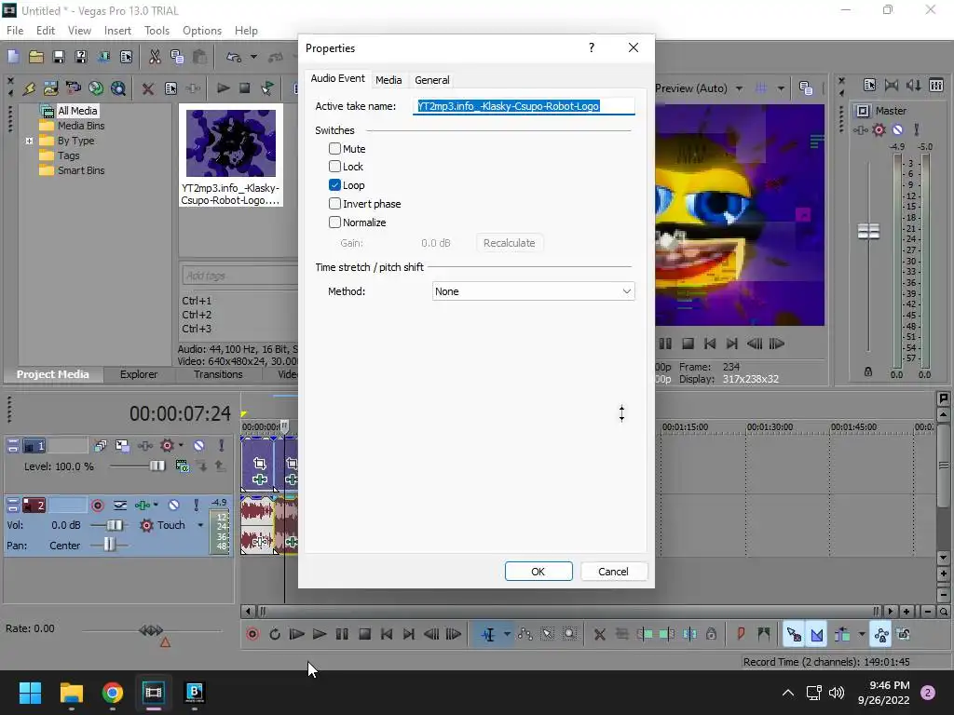
Task: Click Ignore Event Grouping icon
Action: point(904,634)
